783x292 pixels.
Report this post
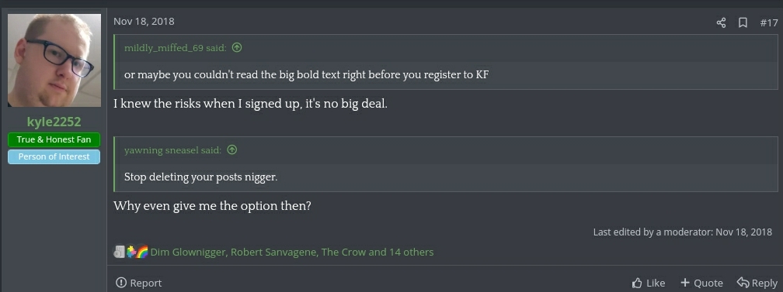pyautogui.click(x=139, y=283)
